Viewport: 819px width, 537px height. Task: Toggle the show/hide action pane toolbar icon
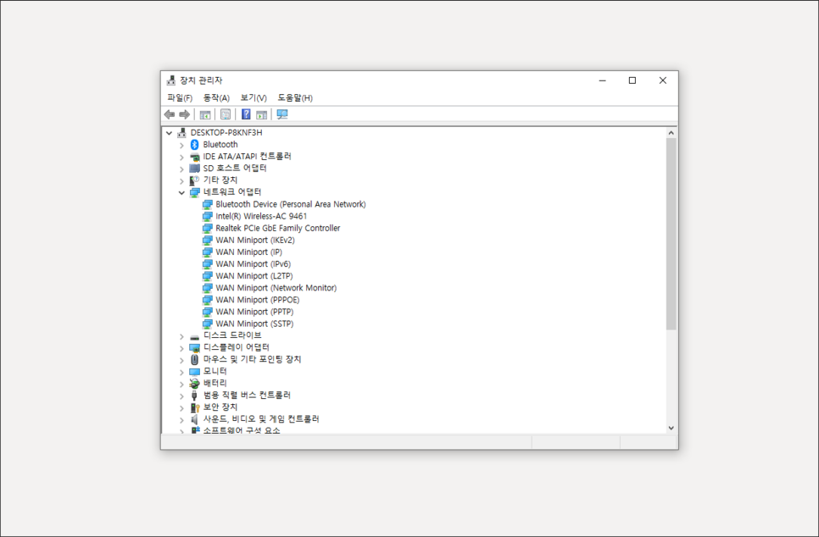pos(262,114)
